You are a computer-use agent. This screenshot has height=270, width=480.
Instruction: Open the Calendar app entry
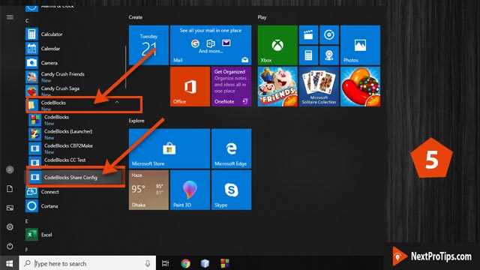pos(73,49)
